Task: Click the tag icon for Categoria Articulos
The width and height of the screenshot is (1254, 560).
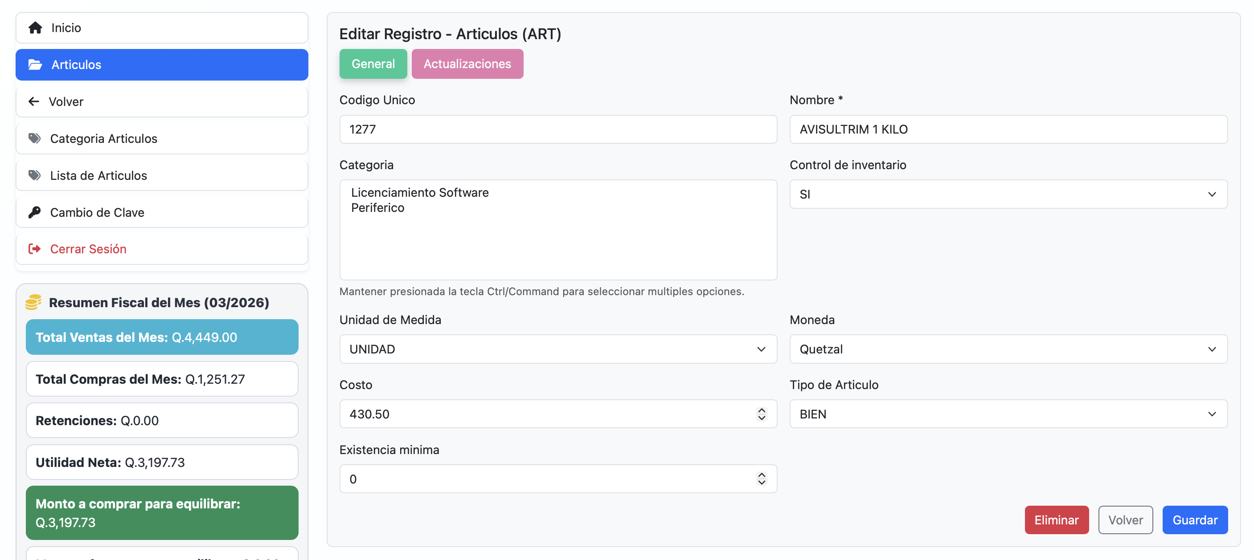Action: coord(34,138)
